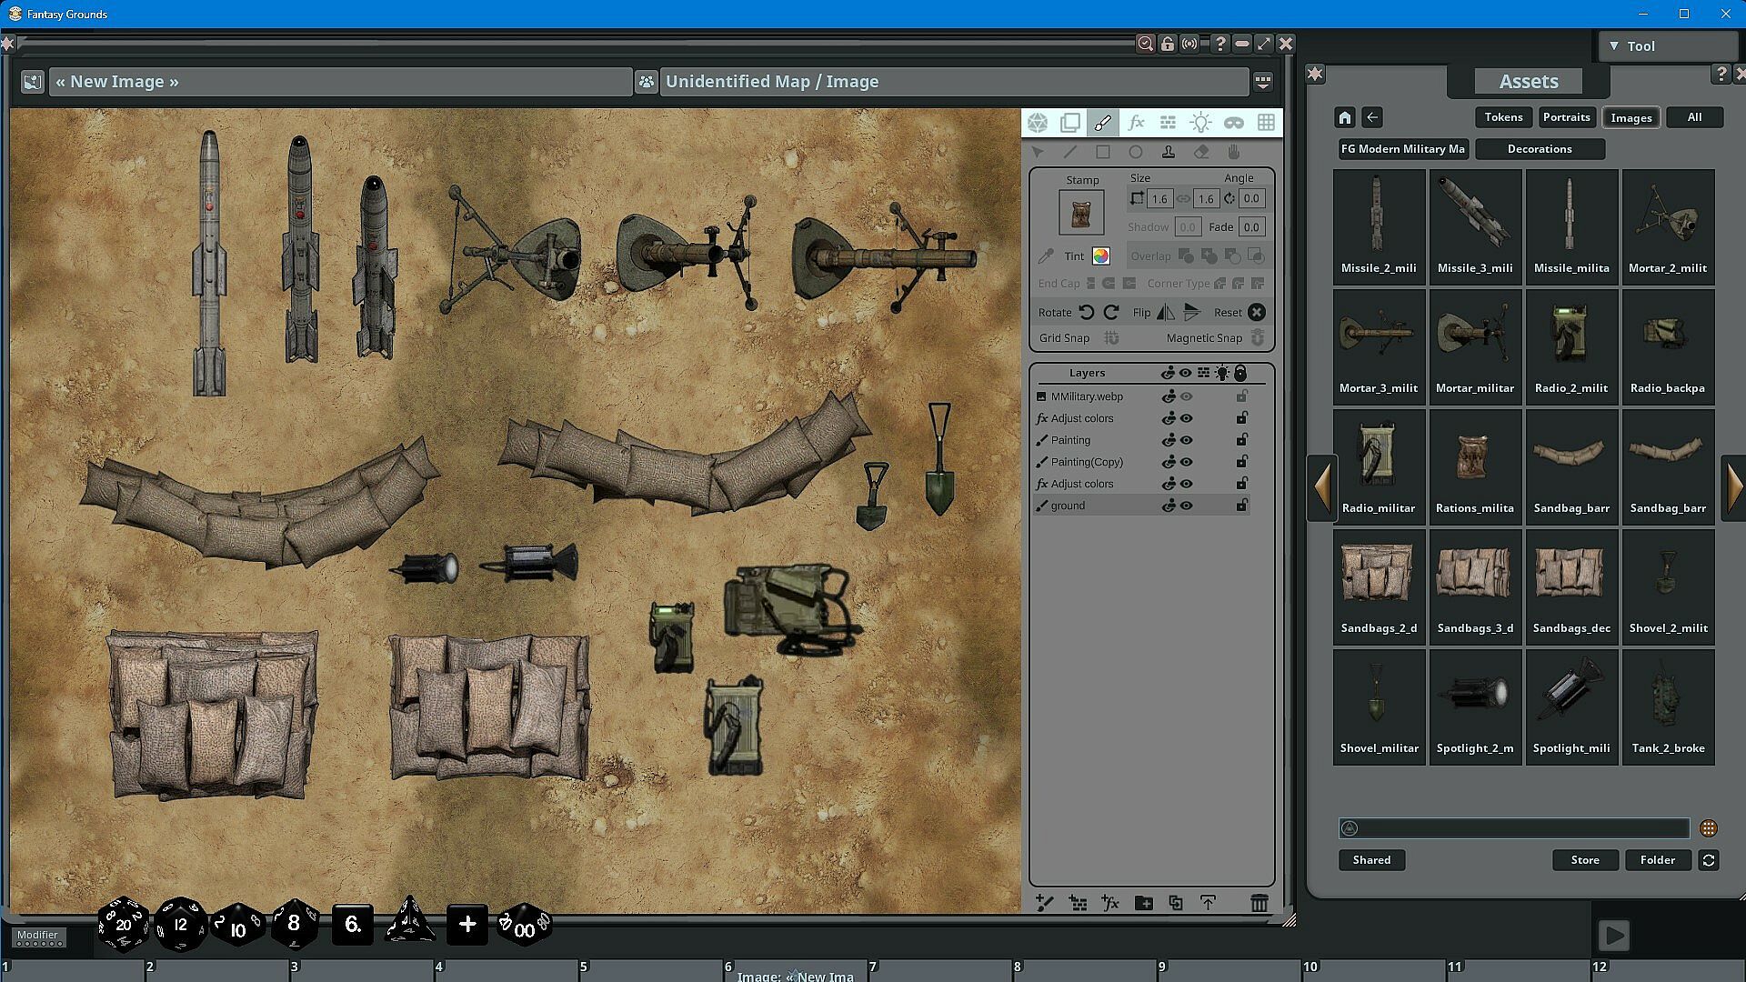This screenshot has height=982, width=1746.
Task: Switch to the FX effects mode
Action: pyautogui.click(x=1136, y=123)
